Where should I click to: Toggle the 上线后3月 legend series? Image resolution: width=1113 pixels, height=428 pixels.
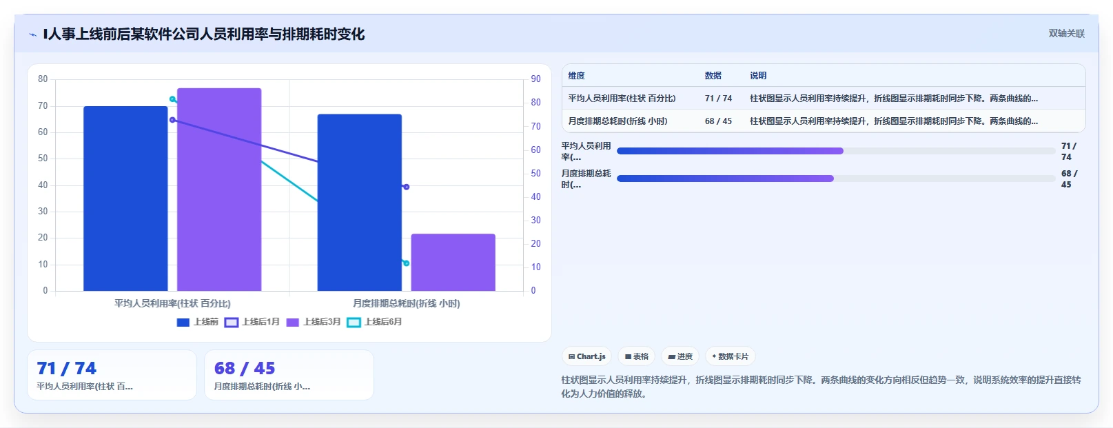314,322
